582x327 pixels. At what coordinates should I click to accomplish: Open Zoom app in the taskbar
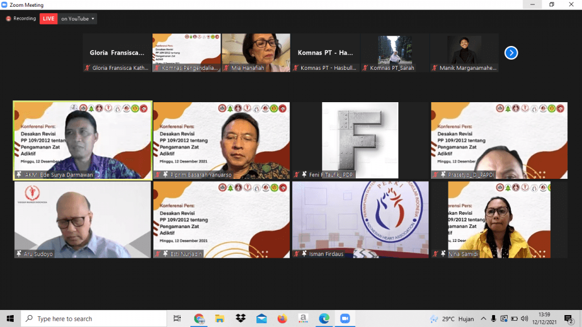(345, 318)
